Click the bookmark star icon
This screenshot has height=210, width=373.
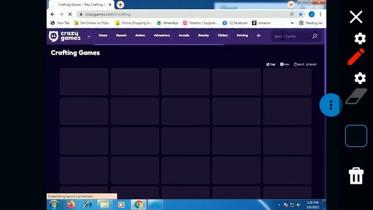301,14
